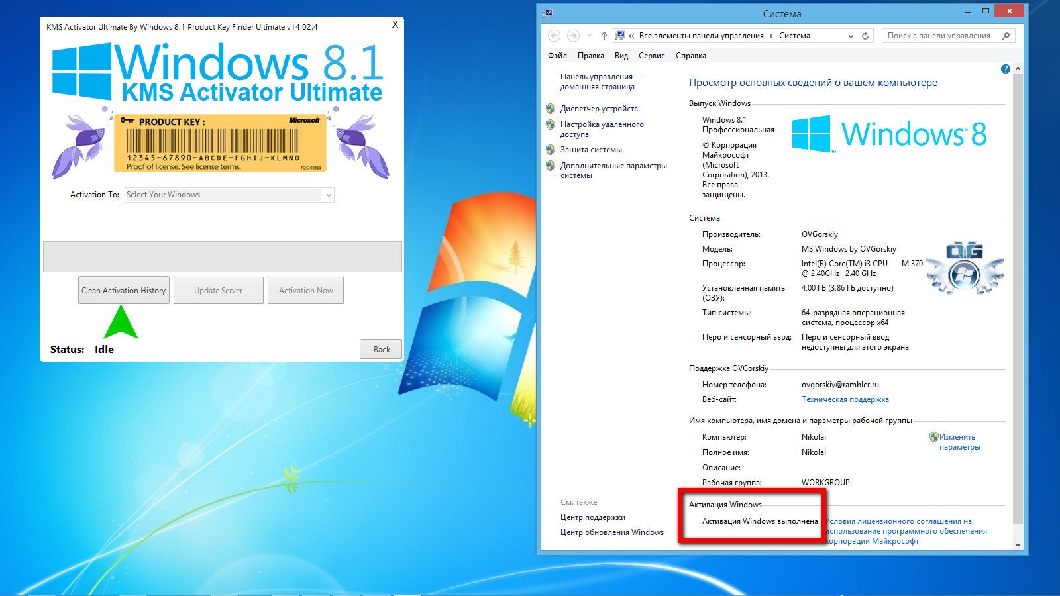
Task: Expand breadcrumb chevron before Все элементы
Action: tap(632, 36)
